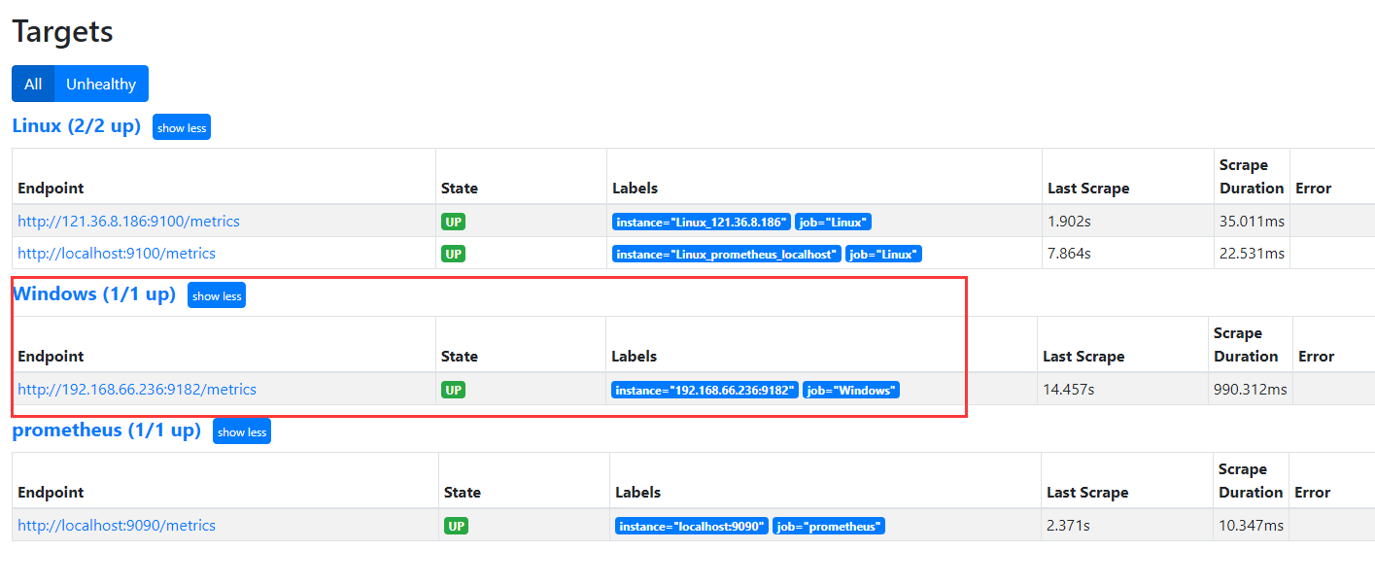Collapse Windows targets with show less
1375x585 pixels.
coord(217,295)
